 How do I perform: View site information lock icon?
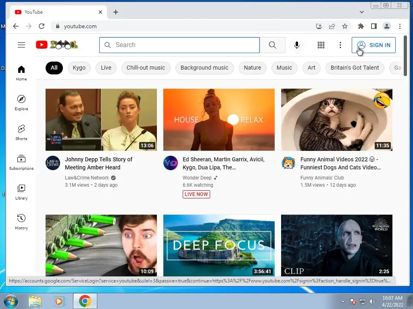58,26
